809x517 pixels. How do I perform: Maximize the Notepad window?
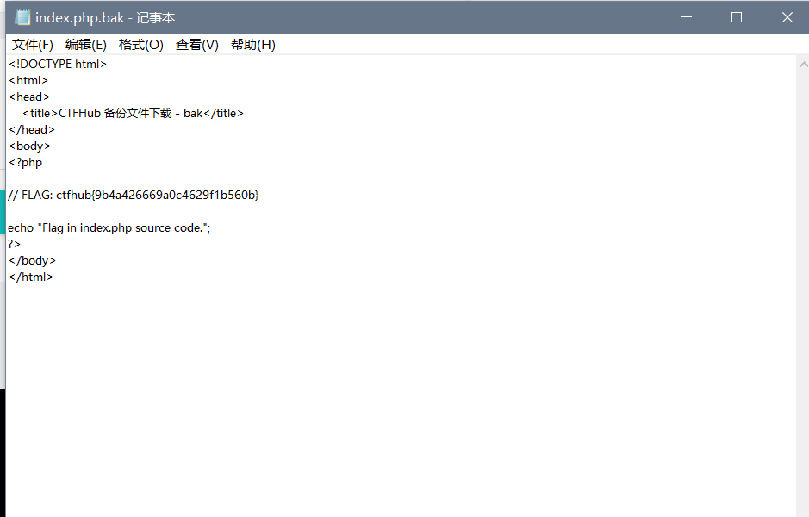736,16
